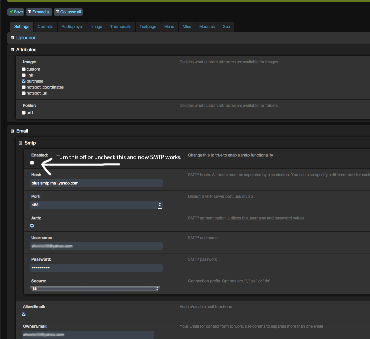The width and height of the screenshot is (370, 339).
Task: Click the SMTP Password field
Action: 96,267
